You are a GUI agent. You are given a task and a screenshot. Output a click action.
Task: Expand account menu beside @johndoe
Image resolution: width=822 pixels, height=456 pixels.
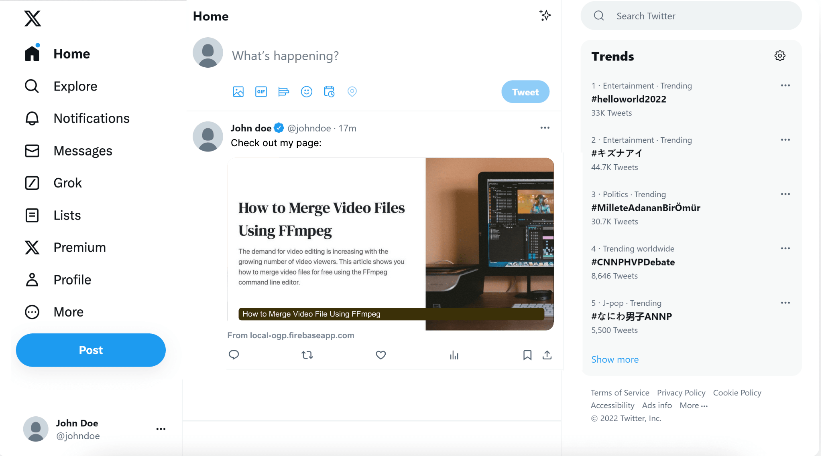click(161, 429)
